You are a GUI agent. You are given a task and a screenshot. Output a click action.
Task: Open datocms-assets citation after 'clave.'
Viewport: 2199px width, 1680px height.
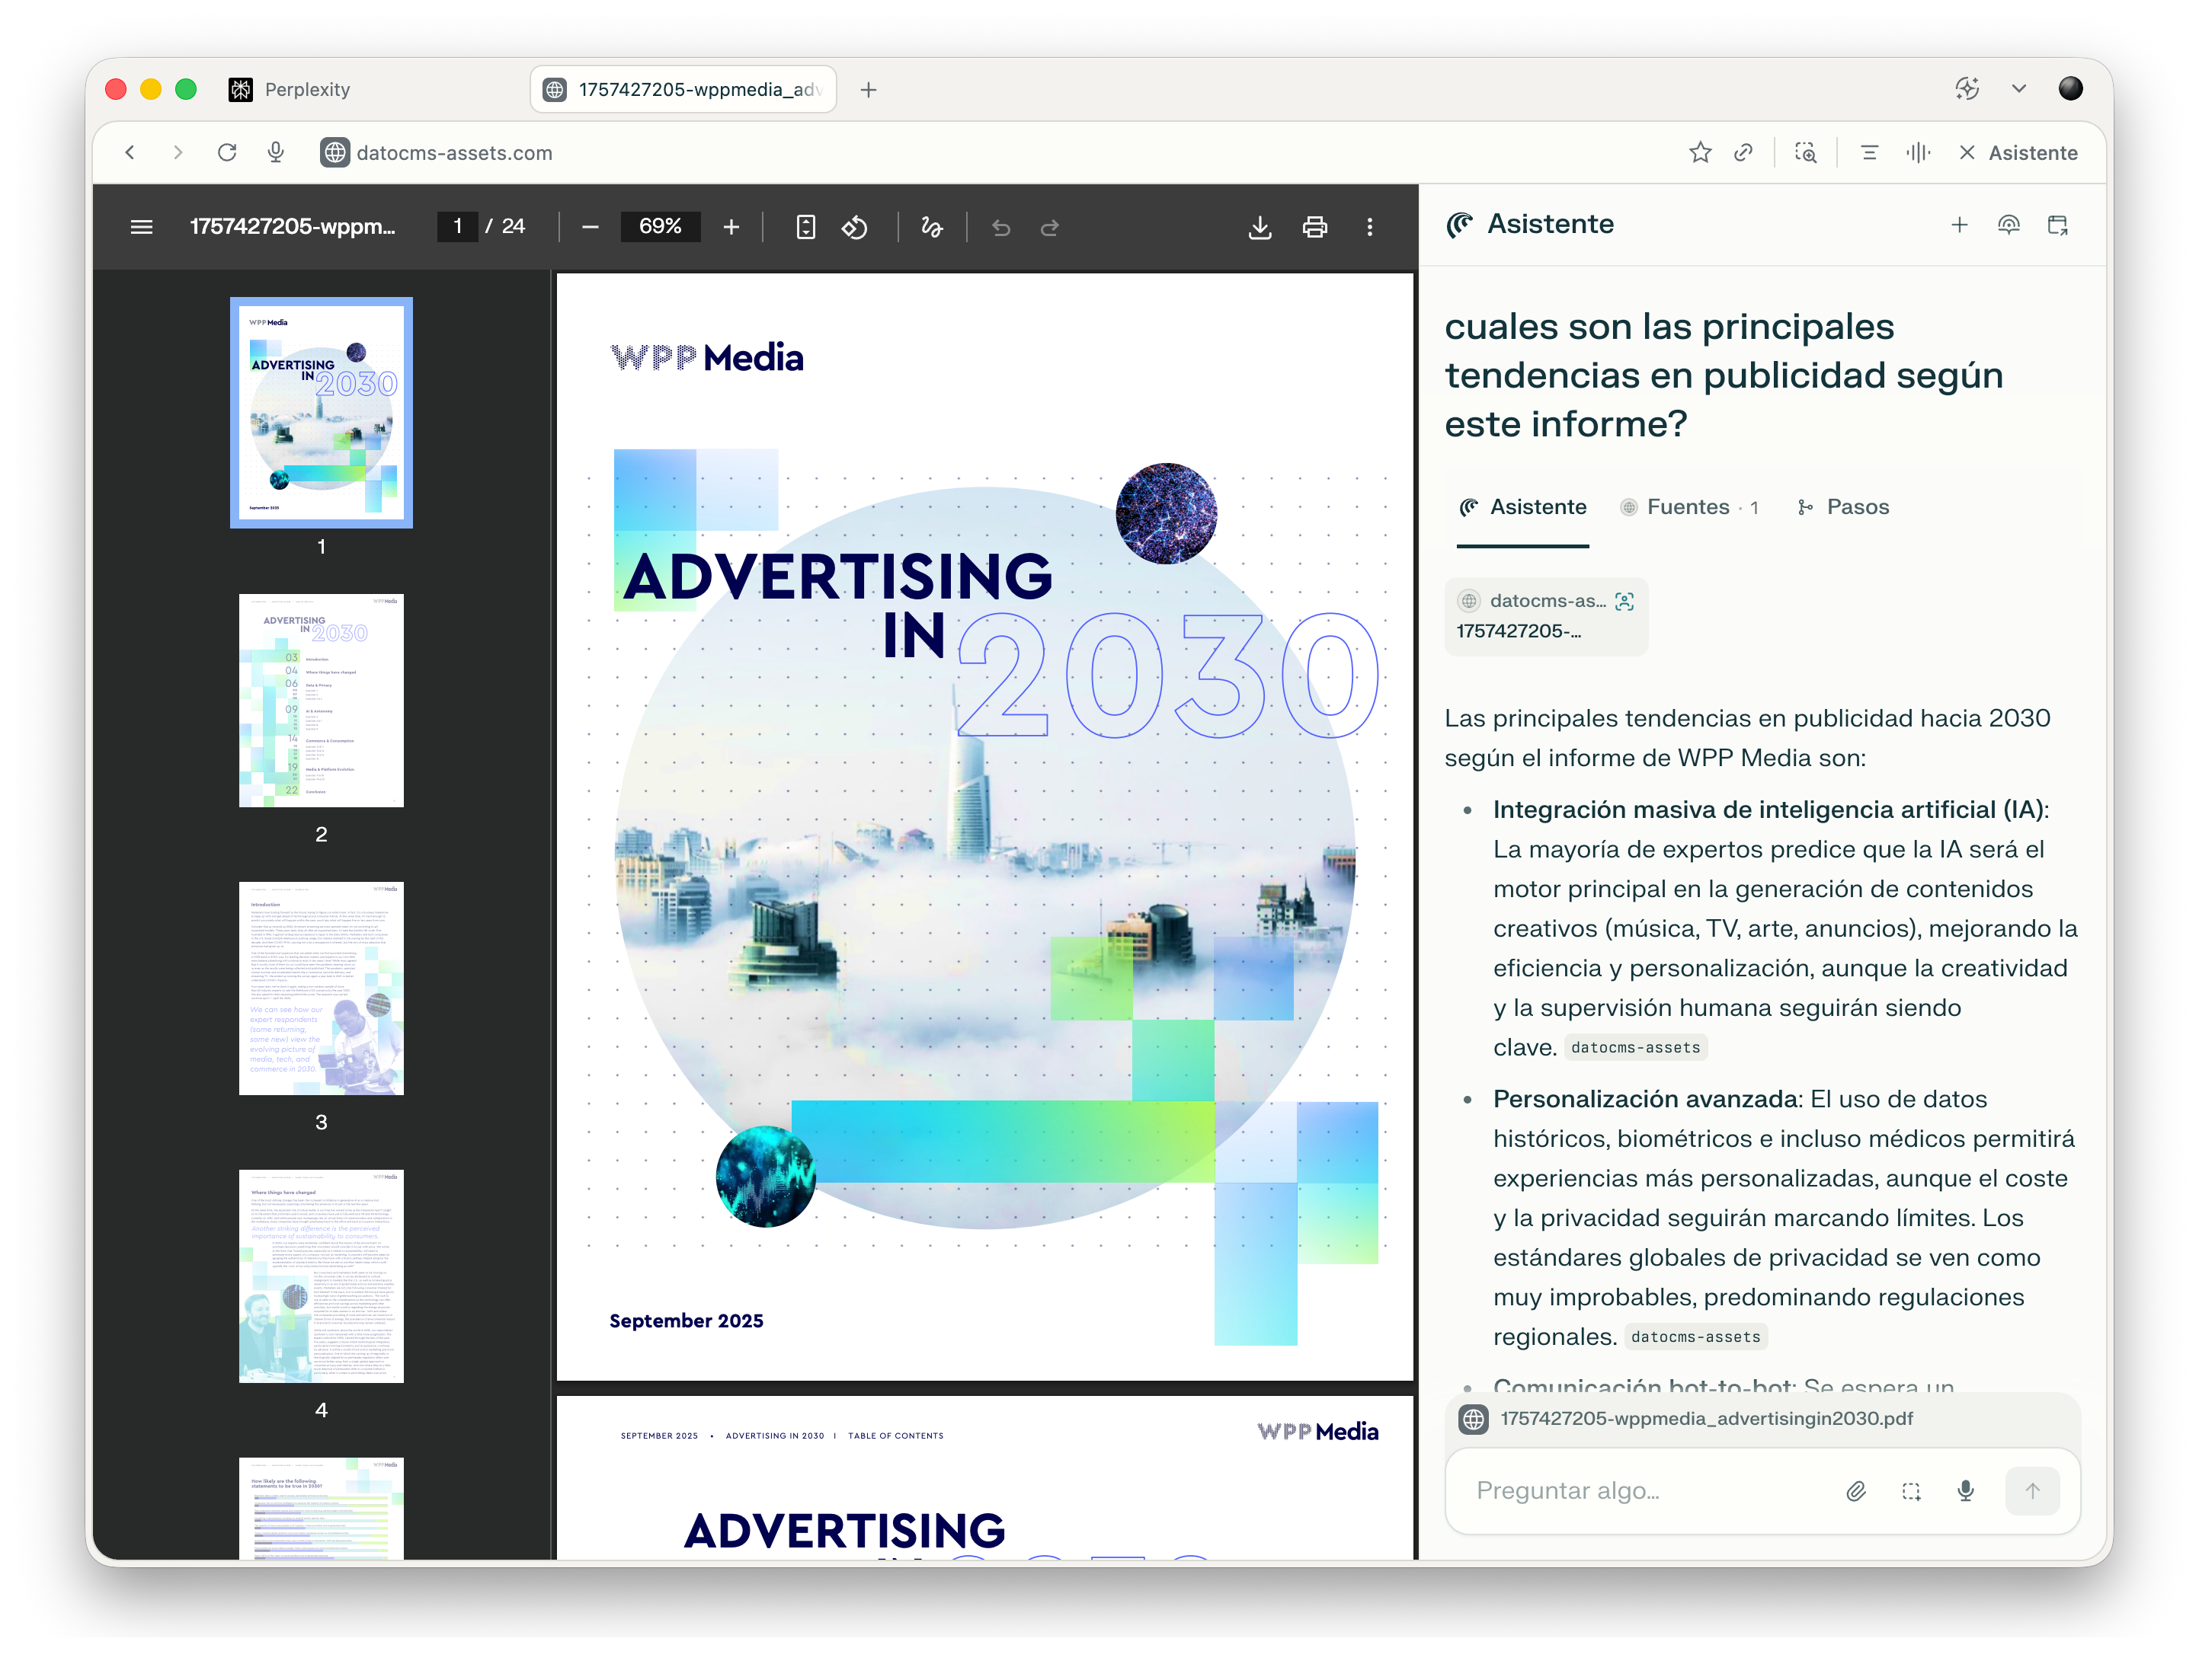tap(1634, 1048)
